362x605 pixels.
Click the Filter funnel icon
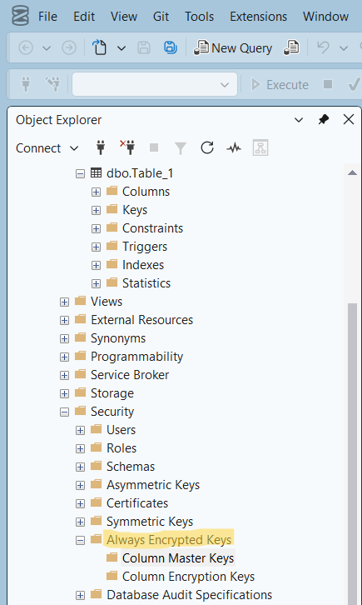point(181,148)
